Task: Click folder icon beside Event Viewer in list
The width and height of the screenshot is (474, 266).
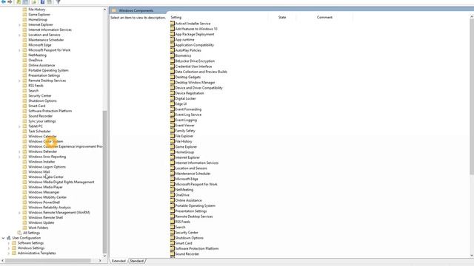Action: pyautogui.click(x=173, y=125)
